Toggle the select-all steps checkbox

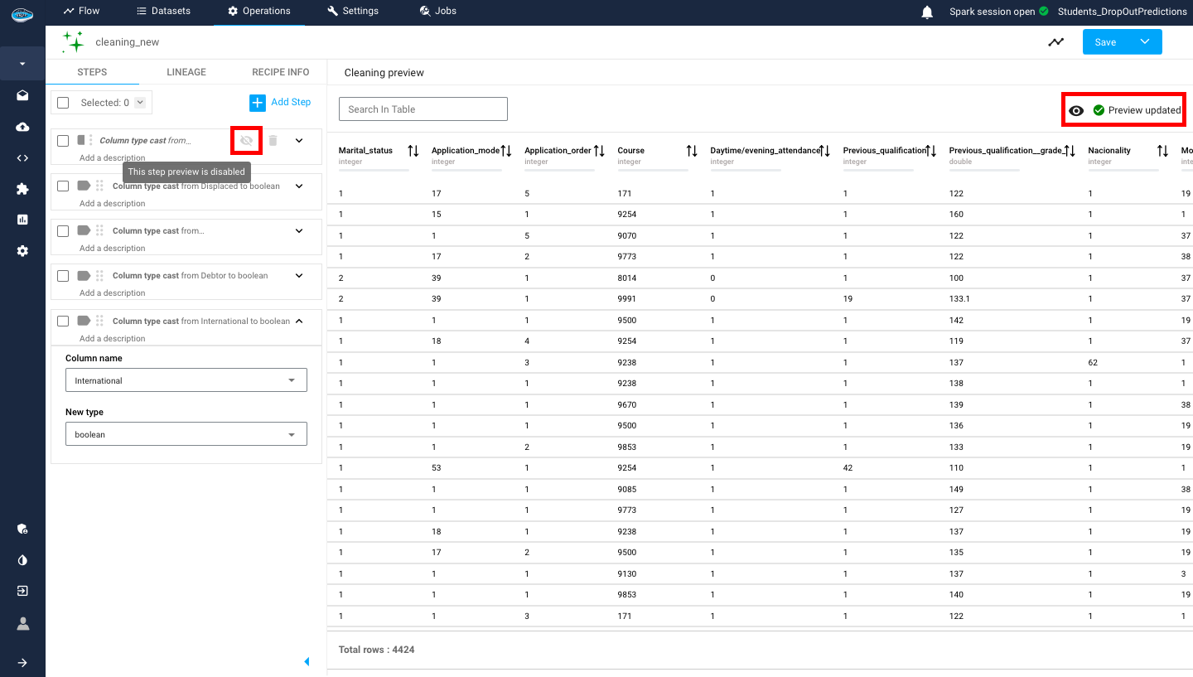click(63, 103)
